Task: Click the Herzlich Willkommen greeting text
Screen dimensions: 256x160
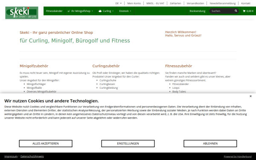Action: tap(181, 32)
